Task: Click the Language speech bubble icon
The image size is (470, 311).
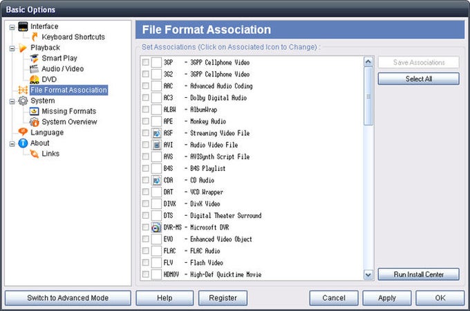Action: 23,132
